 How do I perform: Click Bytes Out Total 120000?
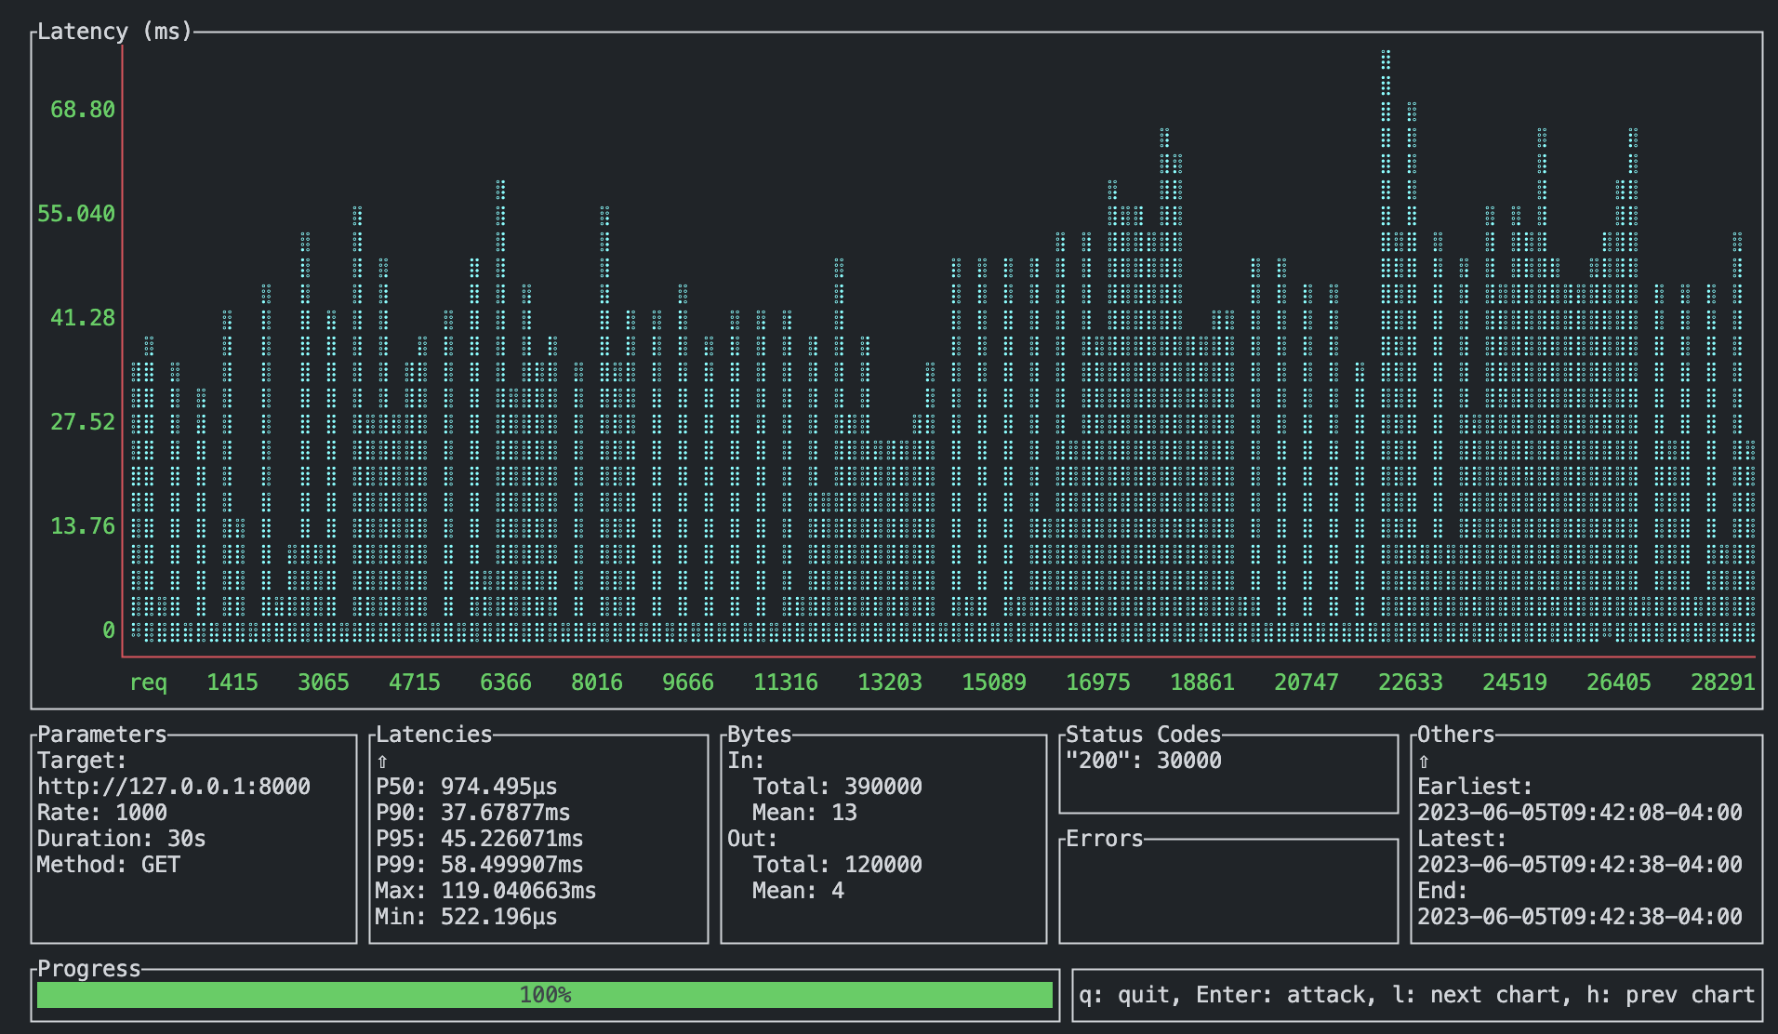(837, 865)
